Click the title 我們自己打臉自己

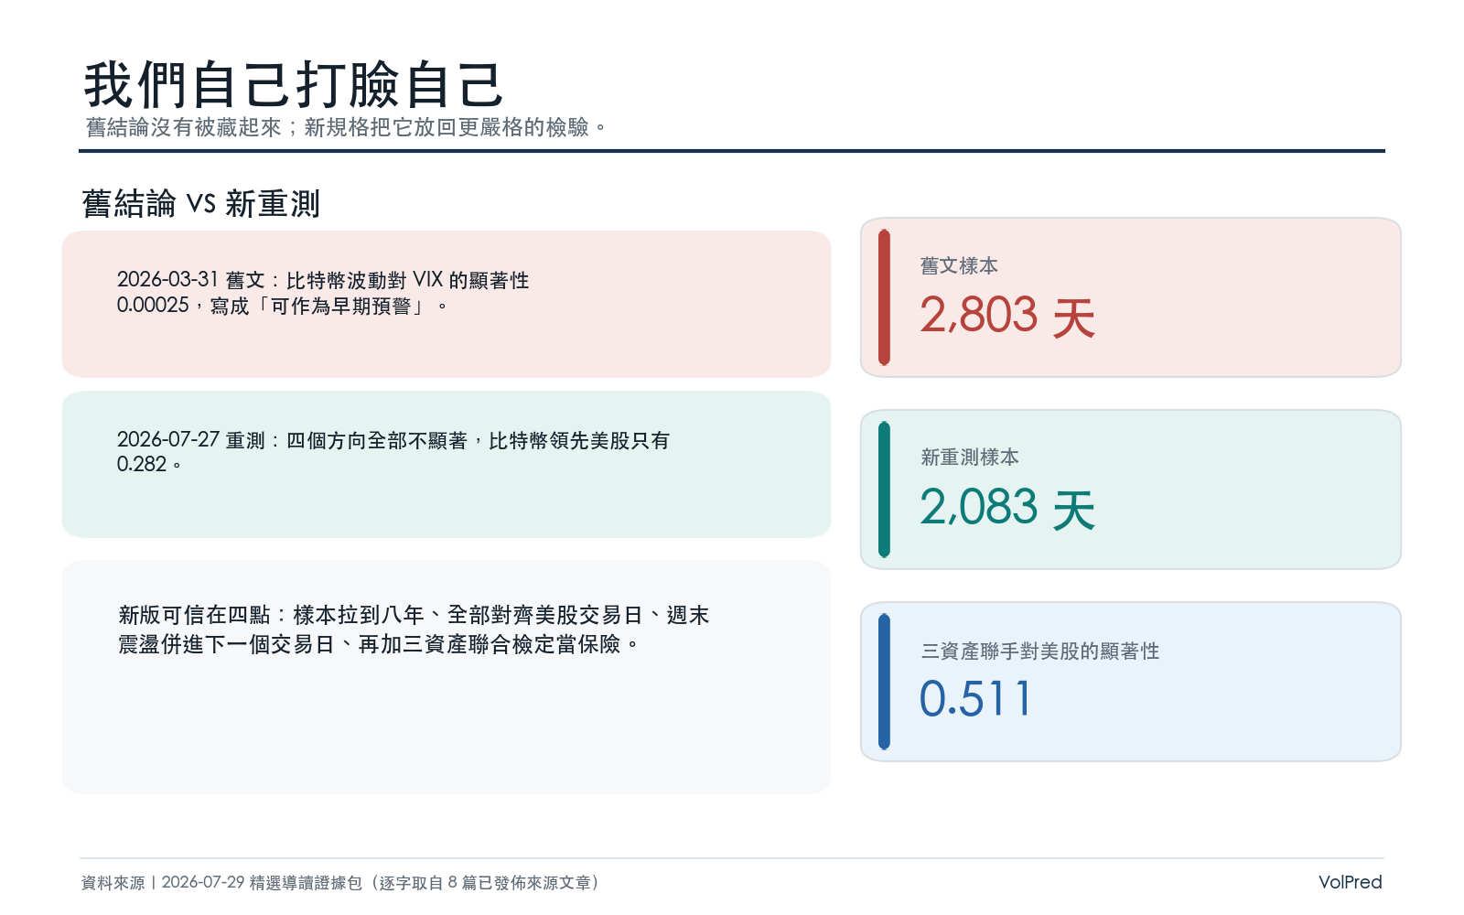pyautogui.click(x=293, y=85)
